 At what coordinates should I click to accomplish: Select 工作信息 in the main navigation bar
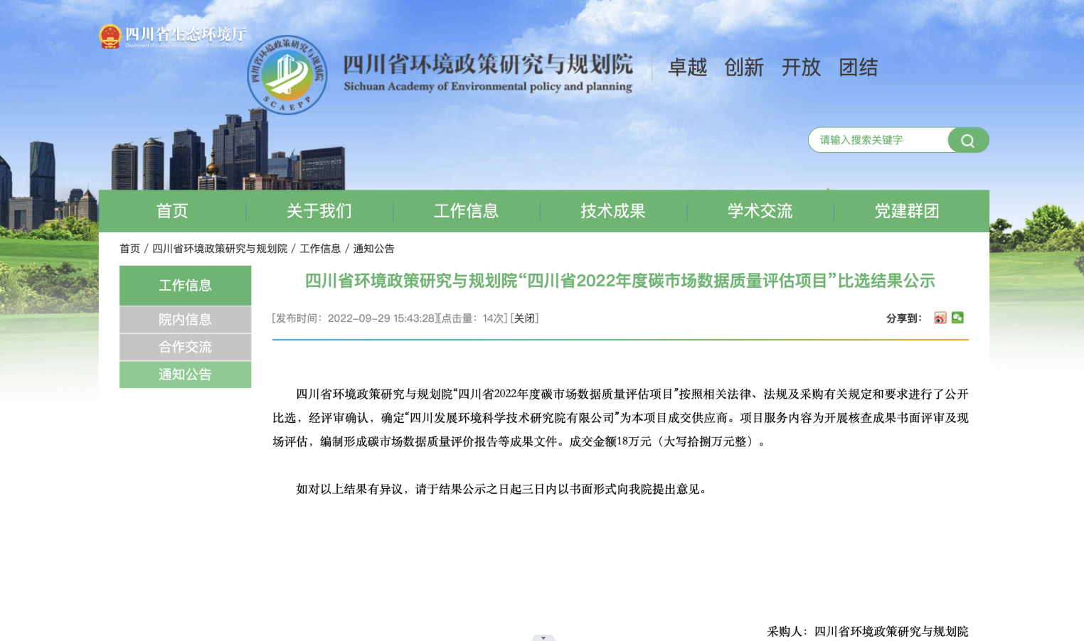pos(466,211)
